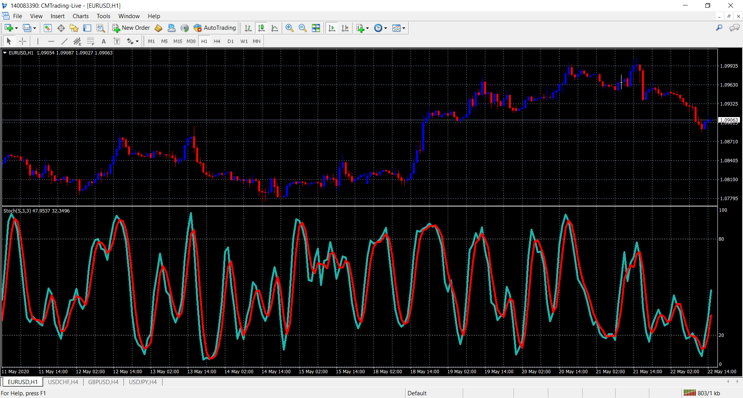Open the Charts menu
The image size is (743, 398).
tap(80, 16)
